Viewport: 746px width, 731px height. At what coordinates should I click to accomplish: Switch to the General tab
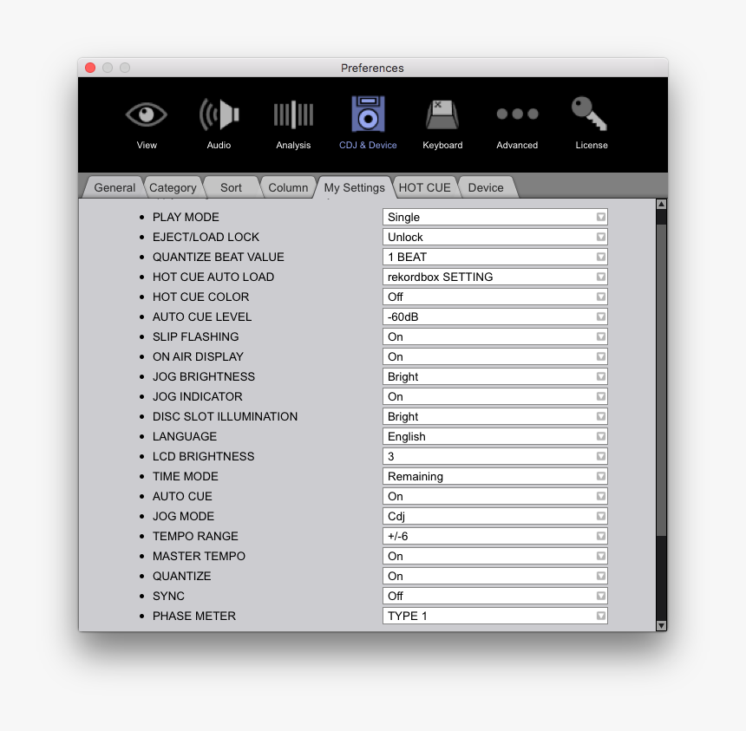(114, 187)
